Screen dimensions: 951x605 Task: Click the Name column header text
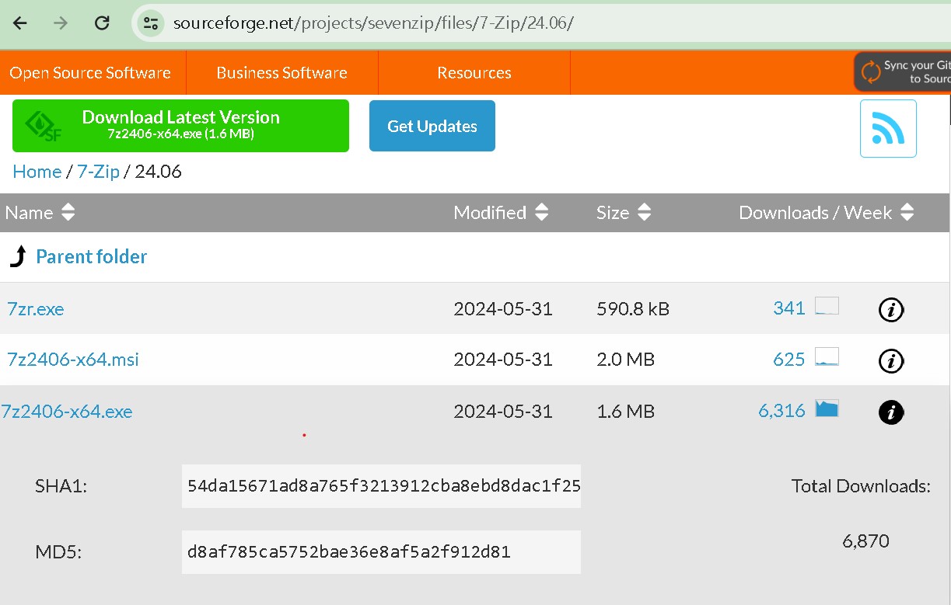point(30,213)
